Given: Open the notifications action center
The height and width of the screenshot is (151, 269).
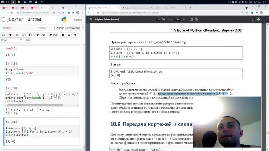Looking at the screenshot, I should [x=264, y=2].
